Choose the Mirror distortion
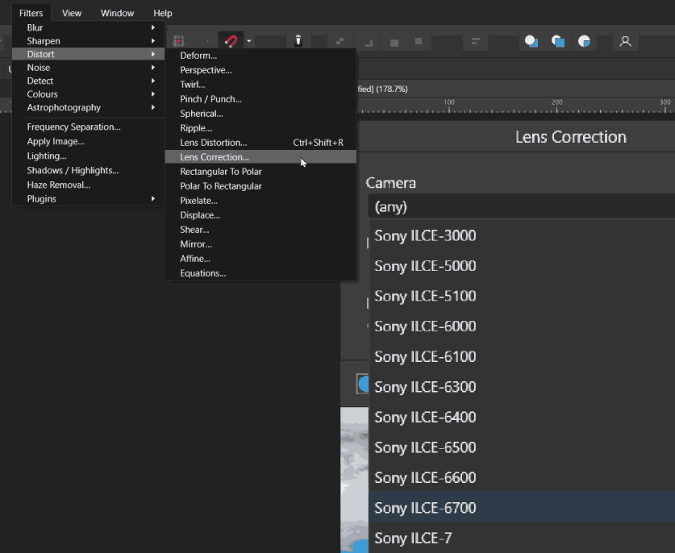 point(260,244)
